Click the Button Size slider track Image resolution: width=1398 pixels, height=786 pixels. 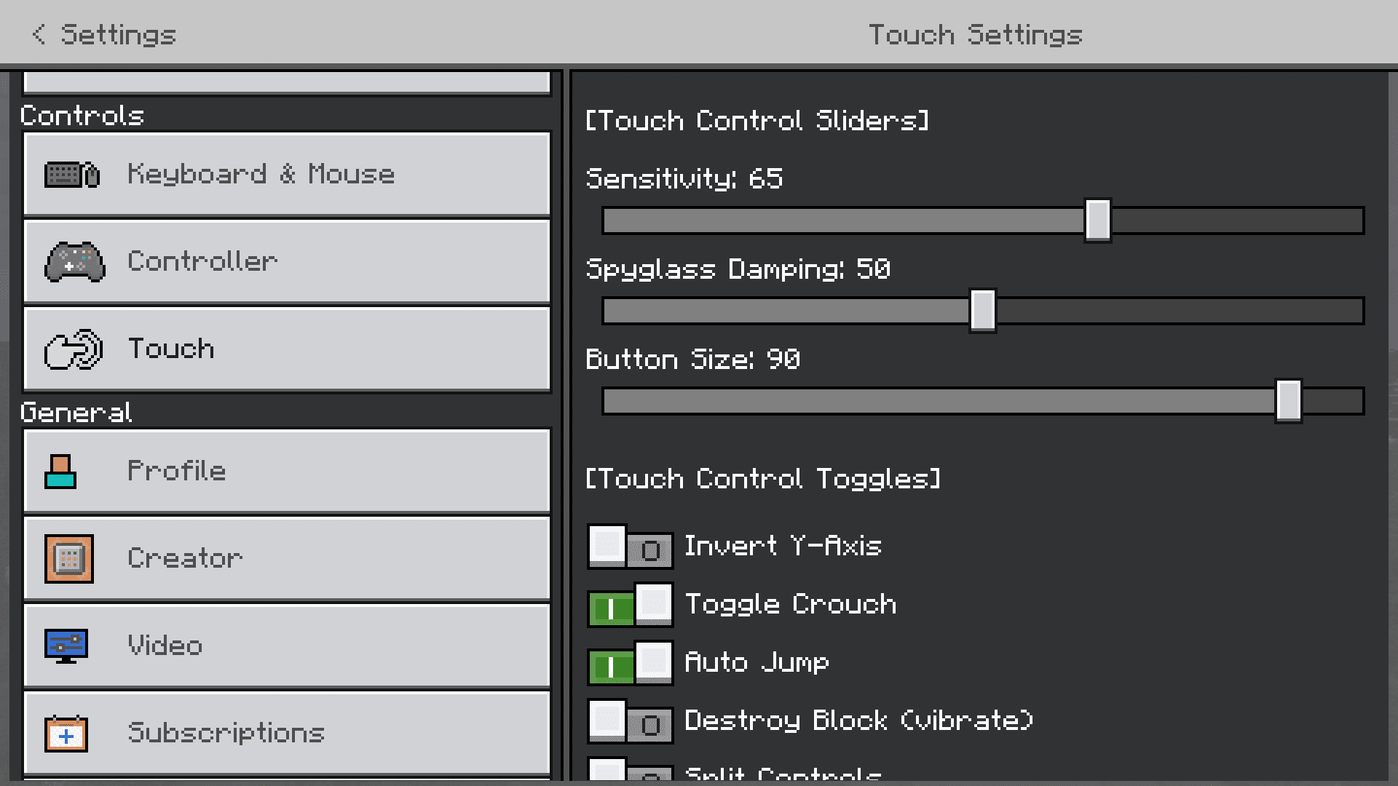pos(983,402)
